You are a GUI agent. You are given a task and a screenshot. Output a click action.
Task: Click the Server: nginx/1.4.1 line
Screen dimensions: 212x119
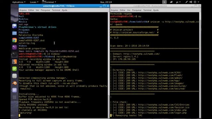pyautogui.click(x=126, y=57)
